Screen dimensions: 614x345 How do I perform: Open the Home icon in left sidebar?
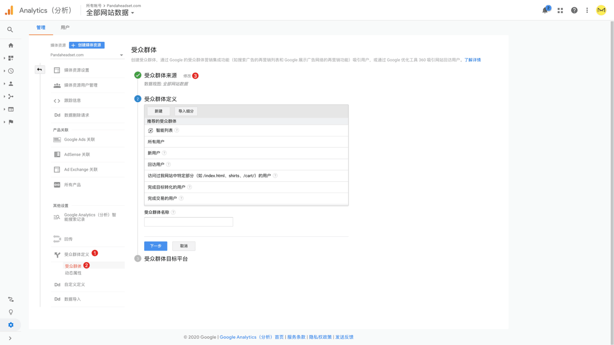pyautogui.click(x=11, y=45)
